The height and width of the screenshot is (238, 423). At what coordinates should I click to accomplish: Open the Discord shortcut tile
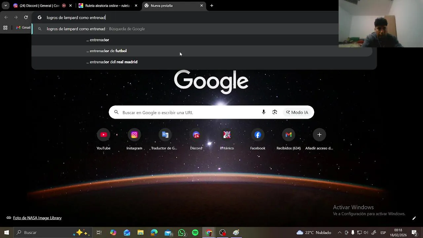196,139
